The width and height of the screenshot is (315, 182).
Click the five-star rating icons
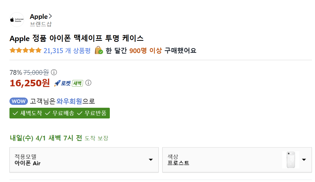pos(25,50)
